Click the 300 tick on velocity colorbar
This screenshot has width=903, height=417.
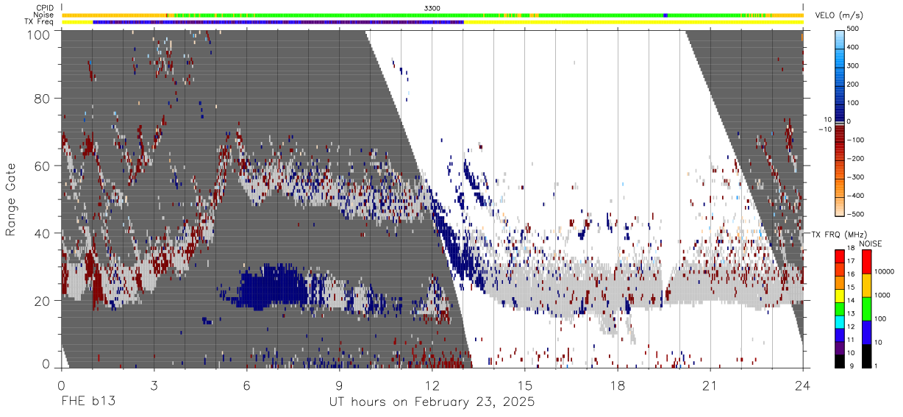[854, 66]
